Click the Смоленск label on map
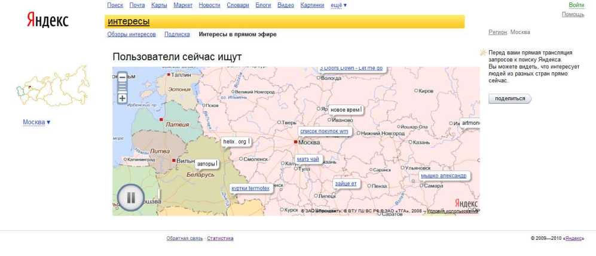The image size is (596, 256). pos(255,159)
